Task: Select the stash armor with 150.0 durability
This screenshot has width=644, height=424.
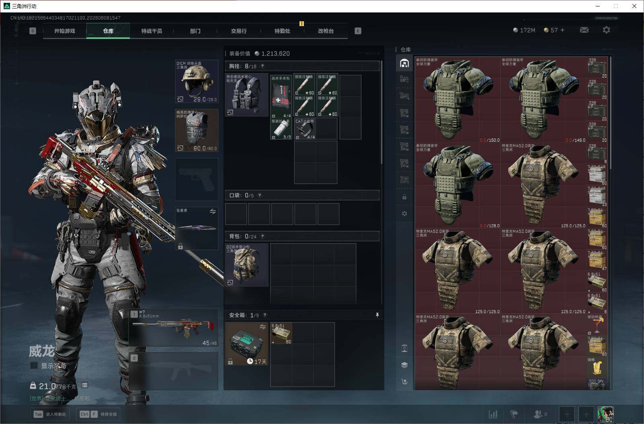Action: (458, 100)
